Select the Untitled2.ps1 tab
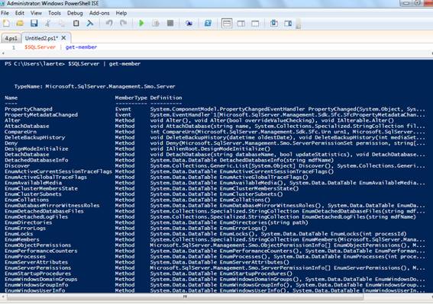This screenshot has height=304, width=433. click(41, 38)
